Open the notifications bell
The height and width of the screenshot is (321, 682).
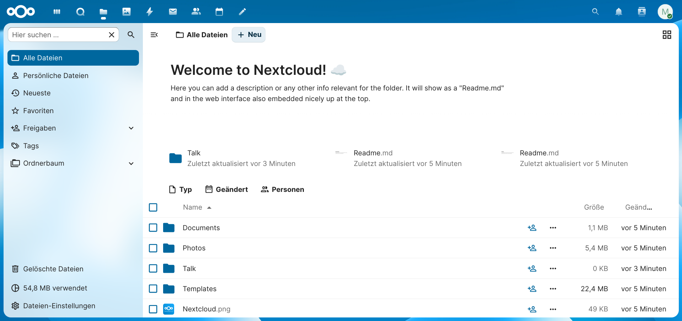(x=618, y=12)
